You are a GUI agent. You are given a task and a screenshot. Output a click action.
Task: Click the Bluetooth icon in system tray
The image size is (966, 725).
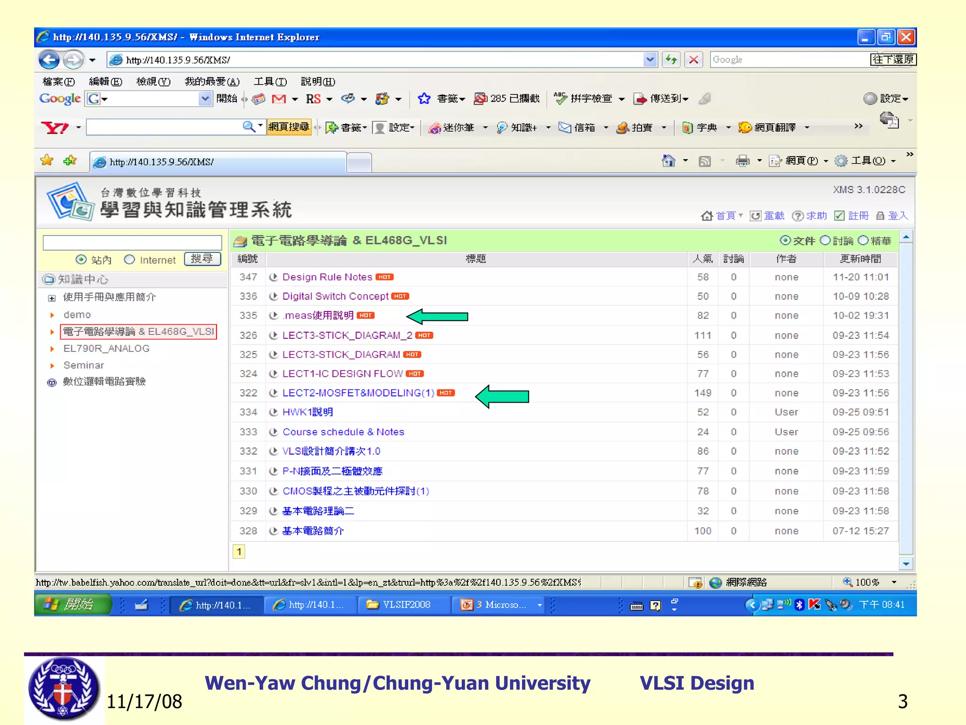[799, 605]
